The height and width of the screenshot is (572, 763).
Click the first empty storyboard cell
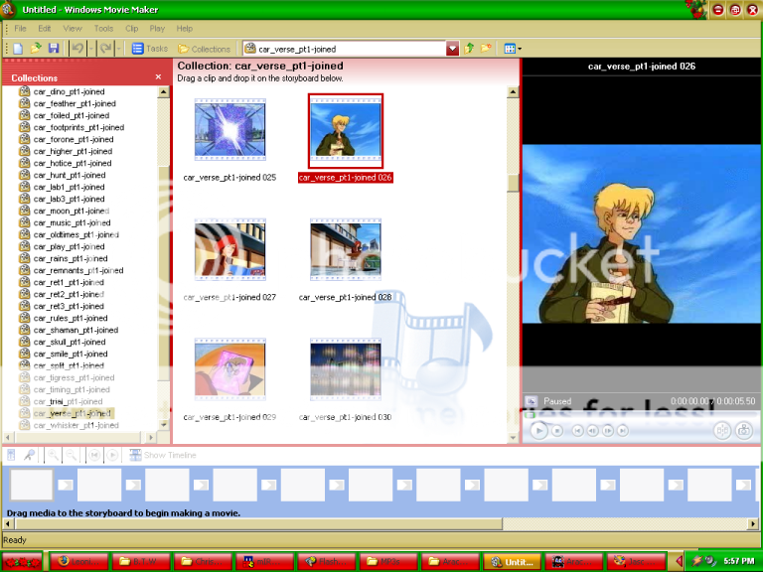coord(32,485)
